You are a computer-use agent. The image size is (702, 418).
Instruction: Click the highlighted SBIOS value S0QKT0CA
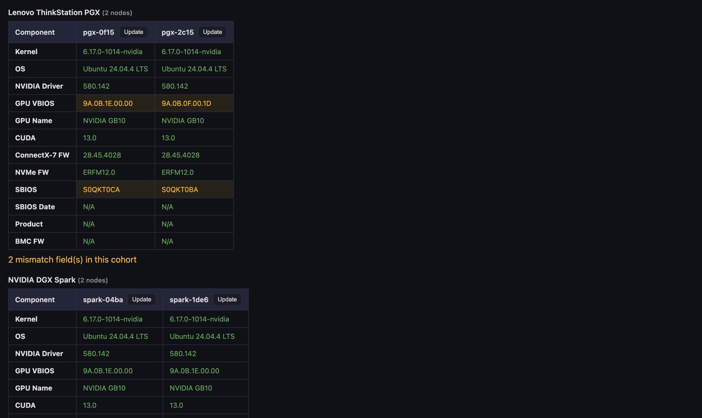[x=101, y=190]
